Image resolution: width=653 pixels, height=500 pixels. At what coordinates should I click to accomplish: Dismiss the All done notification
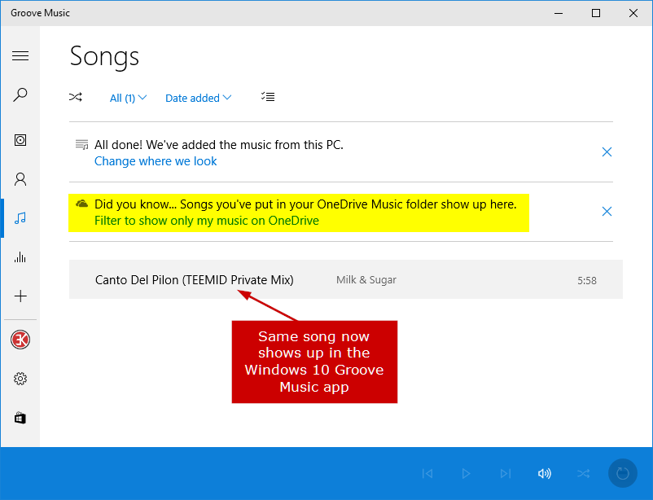607,152
